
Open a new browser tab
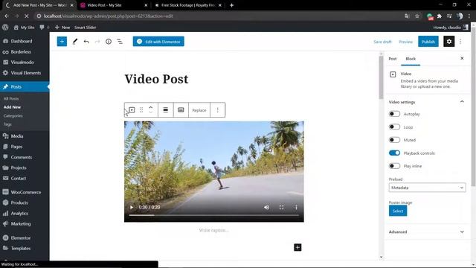click(231, 5)
